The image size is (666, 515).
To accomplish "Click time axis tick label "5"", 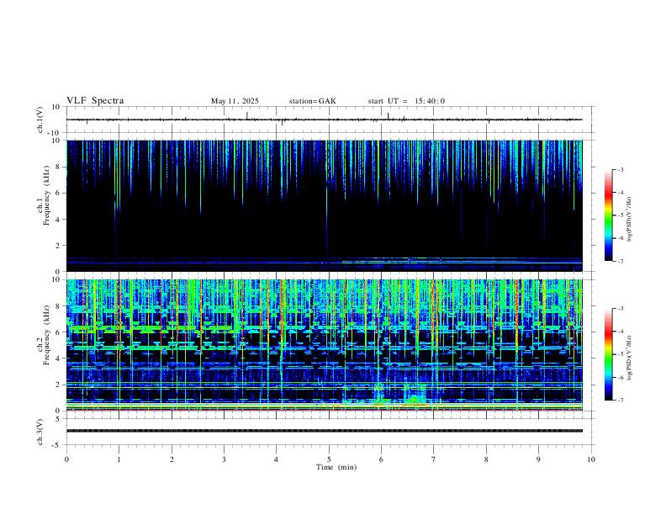I will (329, 459).
